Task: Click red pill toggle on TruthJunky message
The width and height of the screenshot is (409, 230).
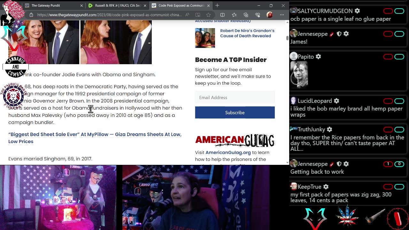Action: click(388, 129)
